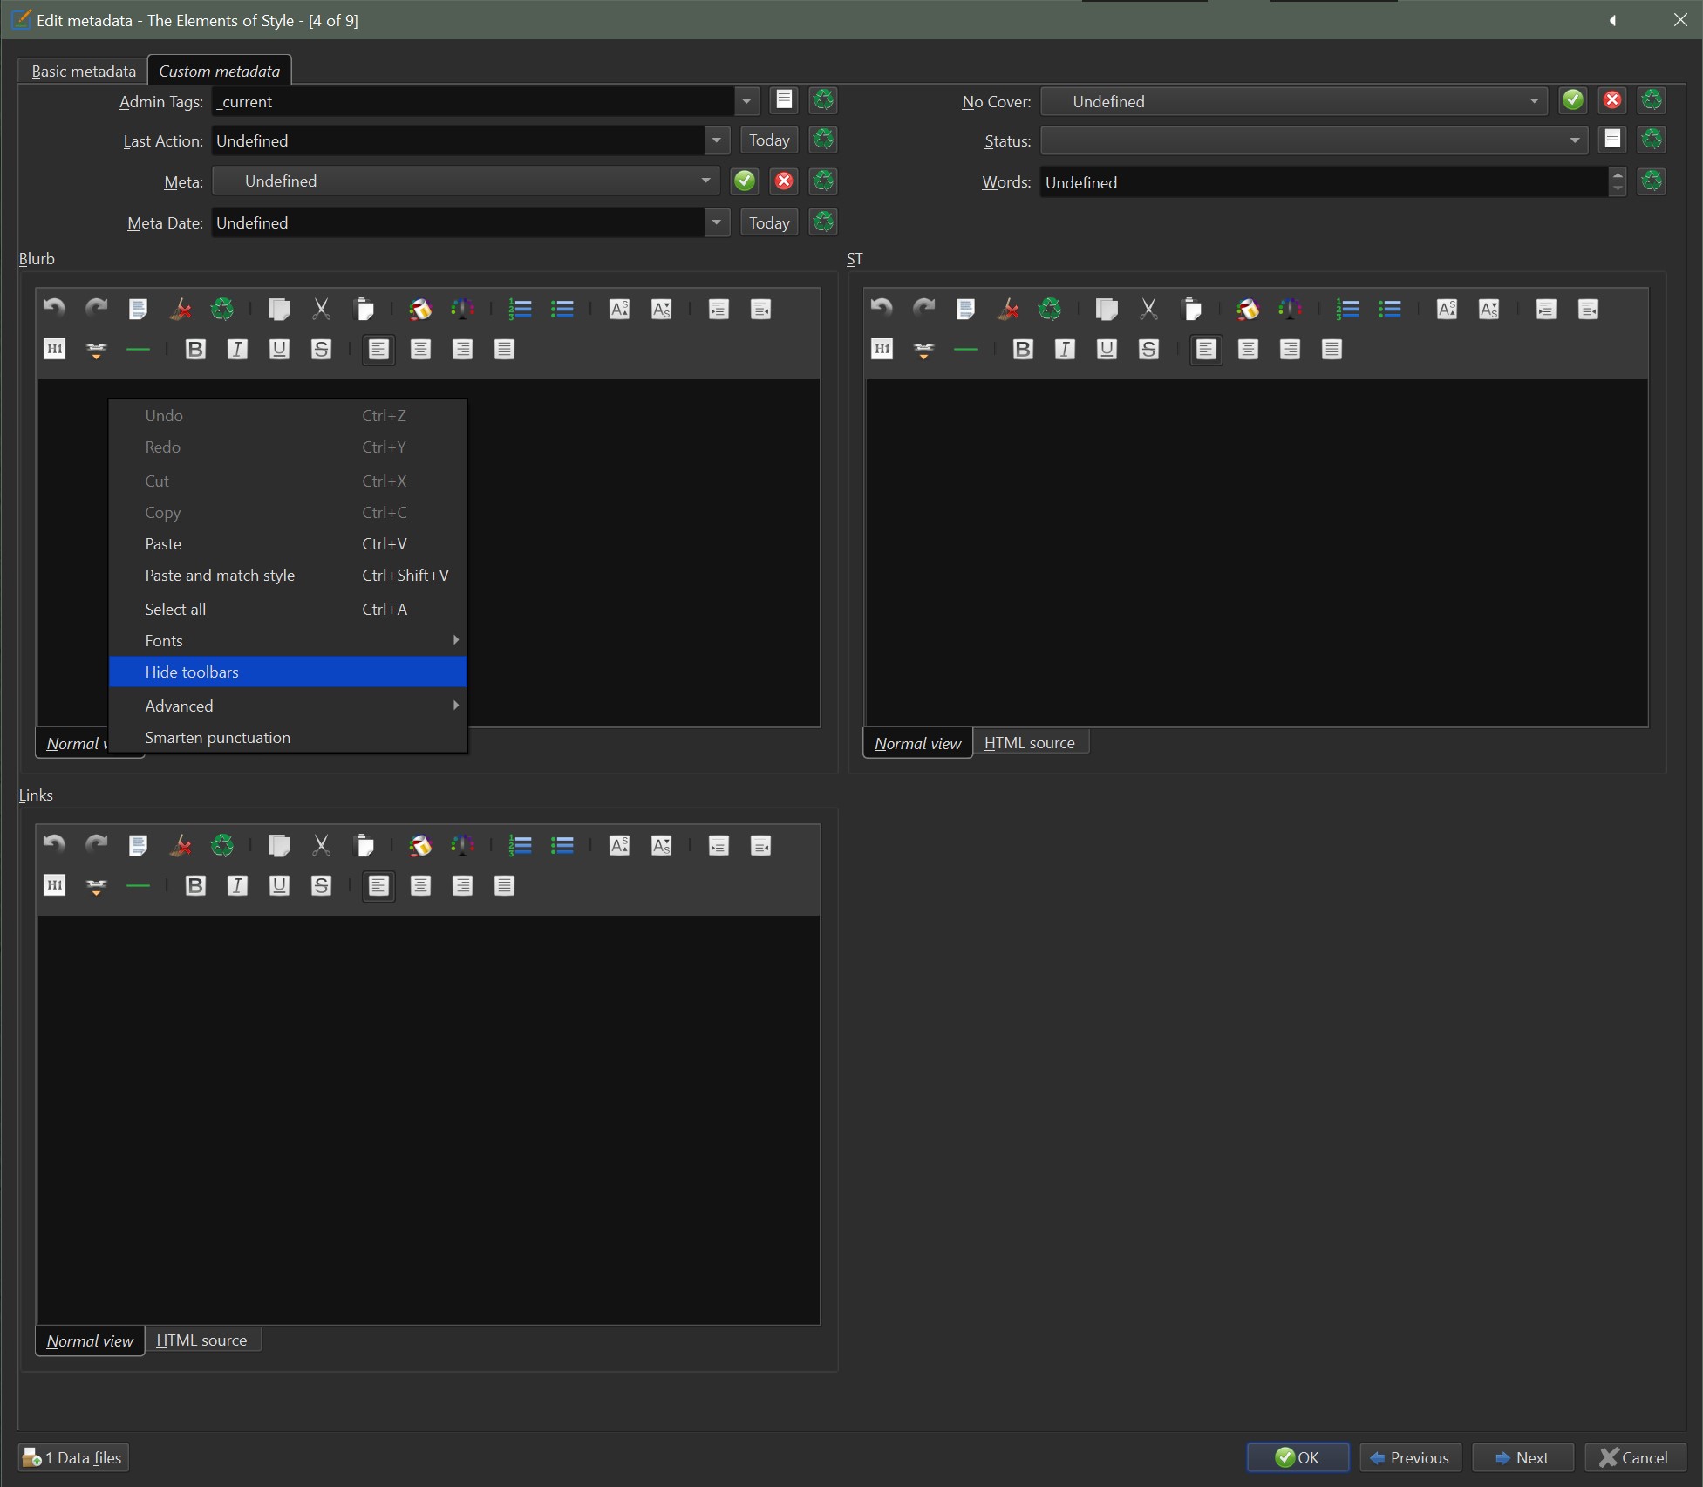Click remove formatting broom icon in Blurb toolbar
The image size is (1703, 1487).
pos(181,310)
